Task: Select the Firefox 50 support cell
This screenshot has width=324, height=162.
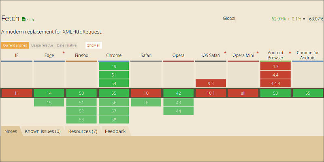Action: (81, 93)
